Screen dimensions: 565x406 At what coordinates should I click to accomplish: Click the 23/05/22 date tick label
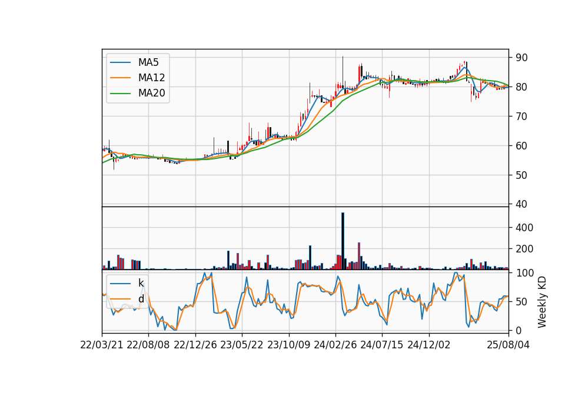242,345
